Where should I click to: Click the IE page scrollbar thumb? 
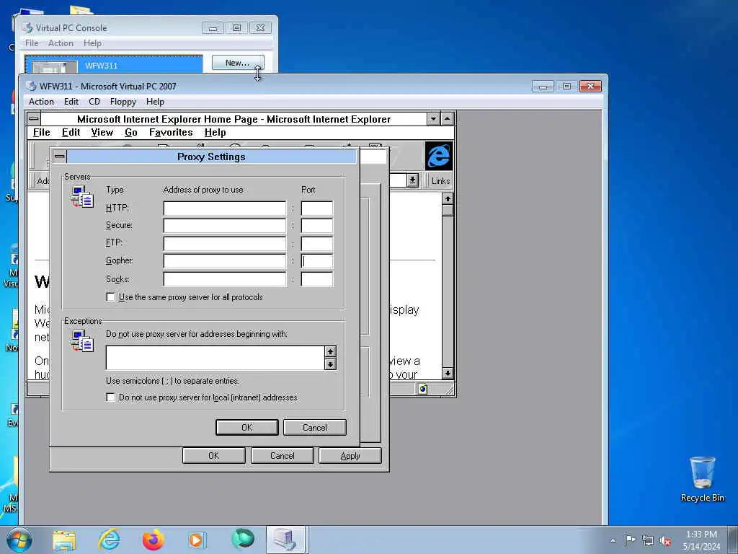click(448, 210)
